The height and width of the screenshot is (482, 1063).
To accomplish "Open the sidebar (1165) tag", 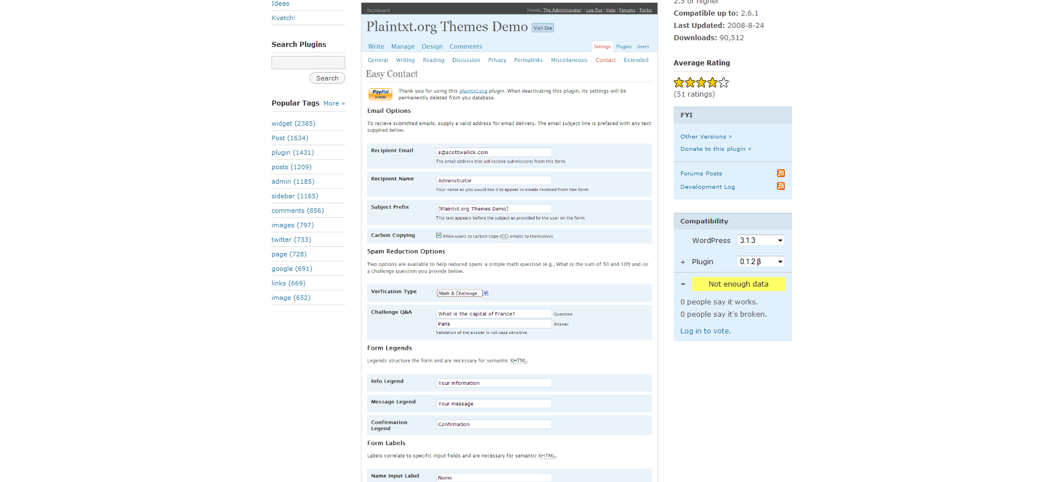I will click(x=295, y=196).
